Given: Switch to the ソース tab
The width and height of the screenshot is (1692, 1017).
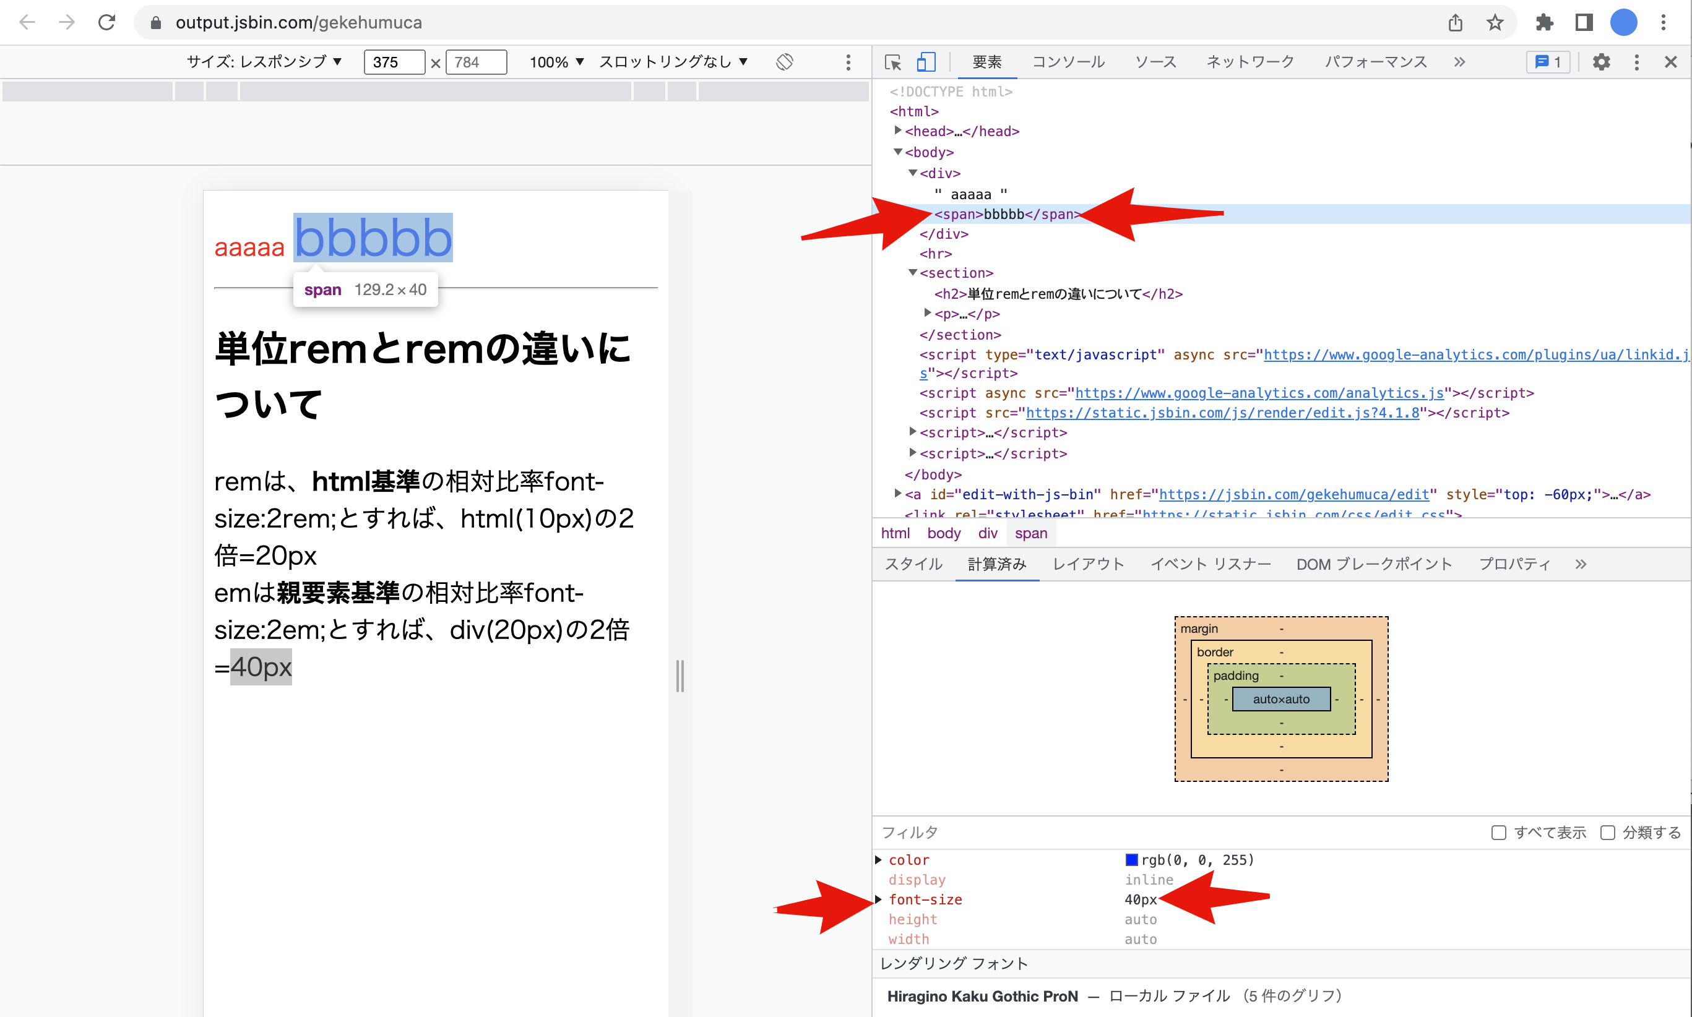Looking at the screenshot, I should point(1156,62).
